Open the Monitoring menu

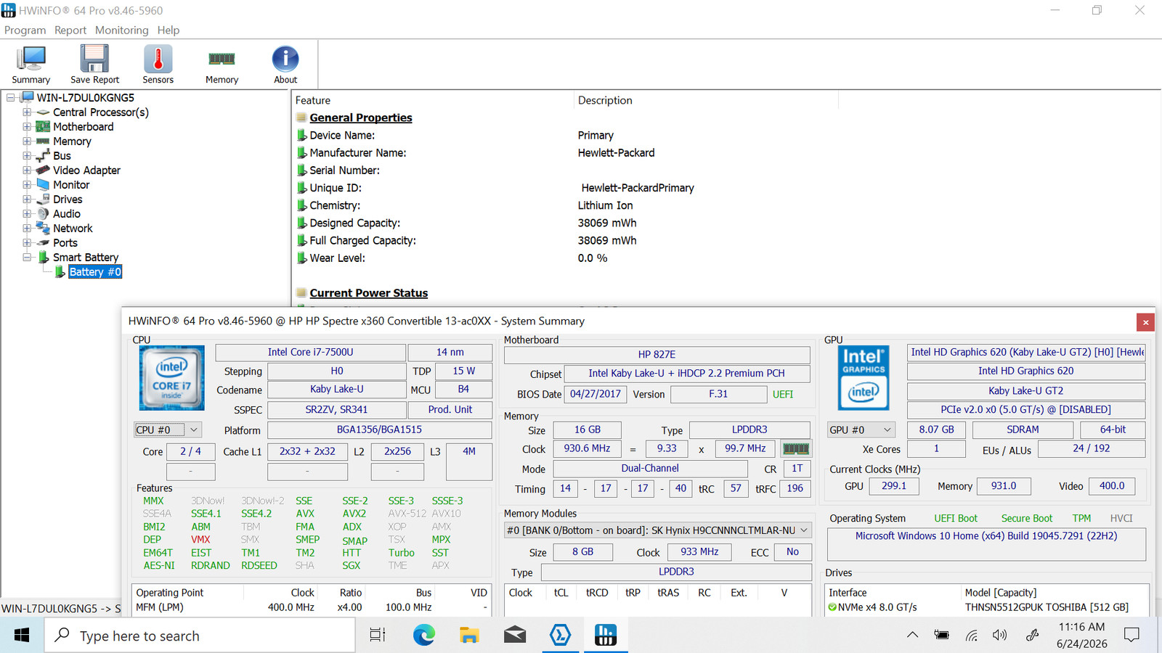(121, 30)
